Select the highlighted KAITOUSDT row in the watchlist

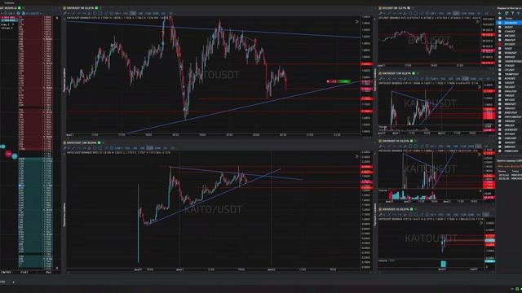509,23
